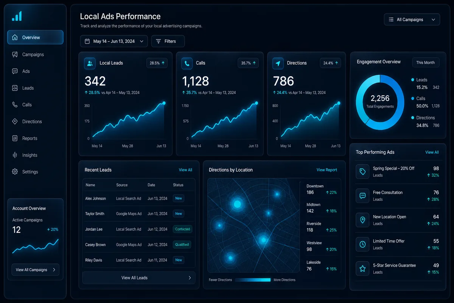Image resolution: width=454 pixels, height=303 pixels.
Task: Click the Directions diamond icon in sidebar
Action: click(x=15, y=122)
